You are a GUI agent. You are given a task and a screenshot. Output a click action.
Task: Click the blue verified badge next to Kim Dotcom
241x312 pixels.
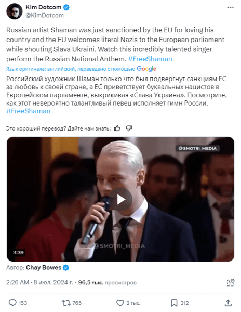(x=66, y=7)
